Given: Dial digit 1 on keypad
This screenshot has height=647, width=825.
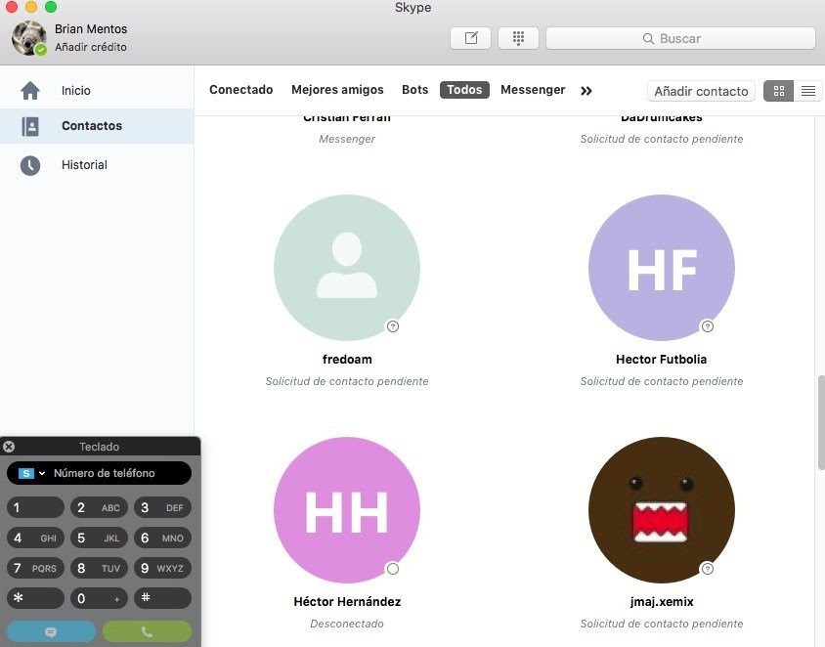Looking at the screenshot, I should tap(35, 507).
